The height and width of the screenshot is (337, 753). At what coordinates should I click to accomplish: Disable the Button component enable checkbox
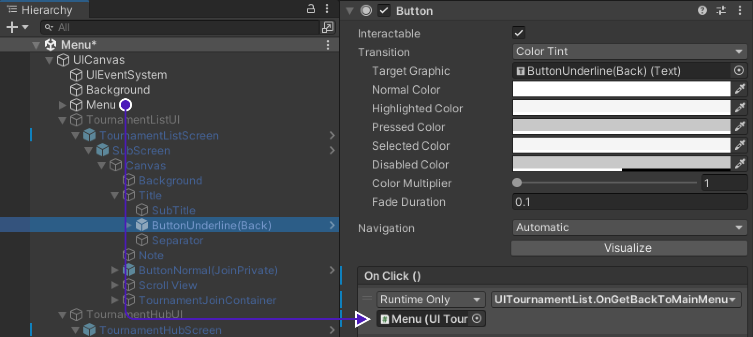384,11
